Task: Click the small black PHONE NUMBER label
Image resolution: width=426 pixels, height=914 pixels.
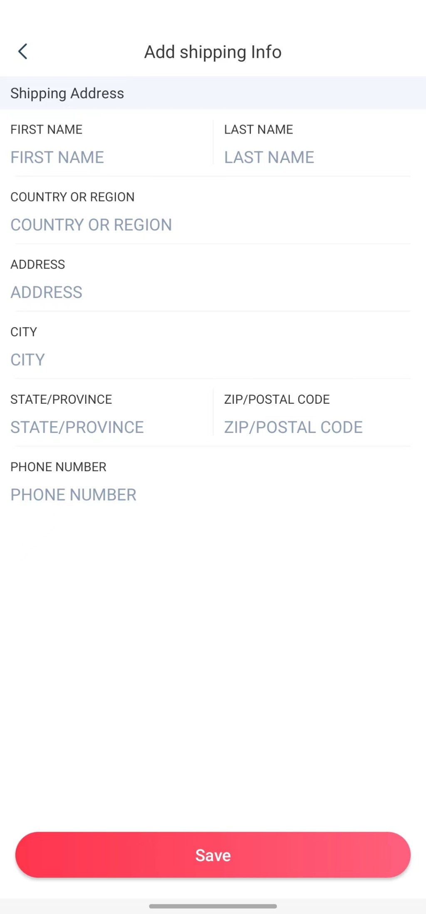Action: (58, 467)
